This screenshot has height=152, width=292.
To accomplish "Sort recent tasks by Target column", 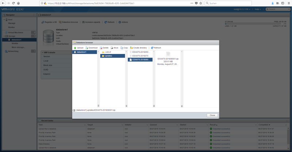I will tap(90, 125).
